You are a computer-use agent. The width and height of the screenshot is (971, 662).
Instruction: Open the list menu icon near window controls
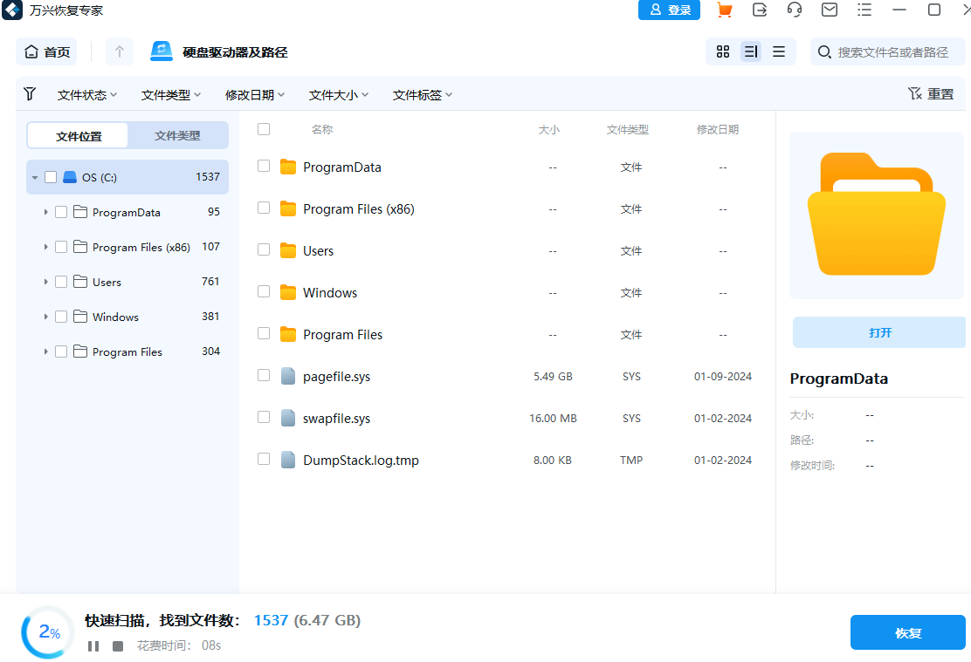click(x=864, y=10)
